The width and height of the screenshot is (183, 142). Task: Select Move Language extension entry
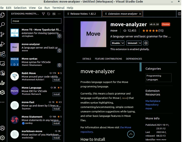pos(36,91)
